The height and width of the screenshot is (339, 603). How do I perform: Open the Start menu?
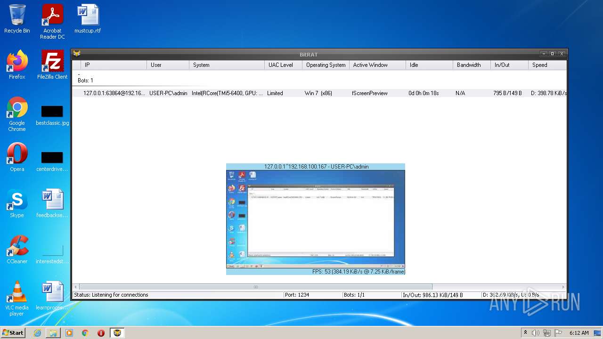tap(13, 333)
